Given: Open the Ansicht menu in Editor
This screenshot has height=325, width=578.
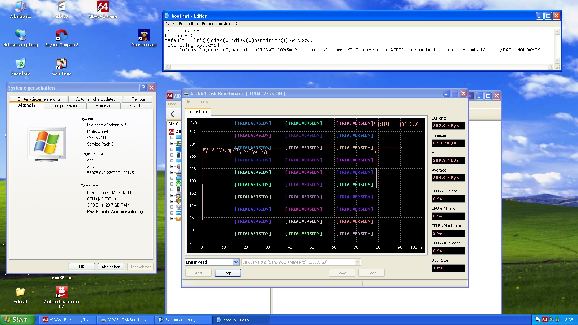Looking at the screenshot, I should click(225, 24).
